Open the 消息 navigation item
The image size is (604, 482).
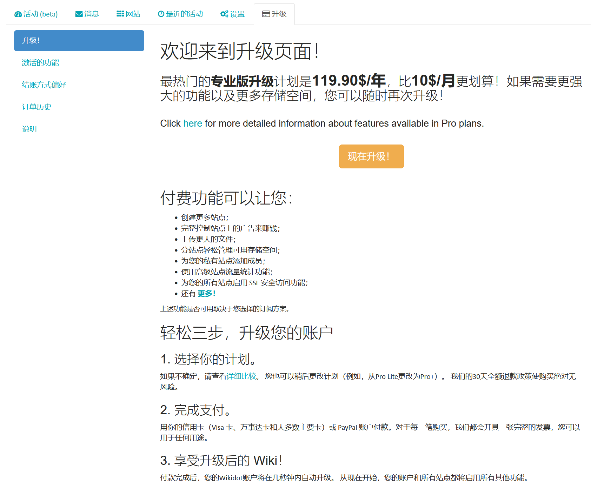pos(91,14)
